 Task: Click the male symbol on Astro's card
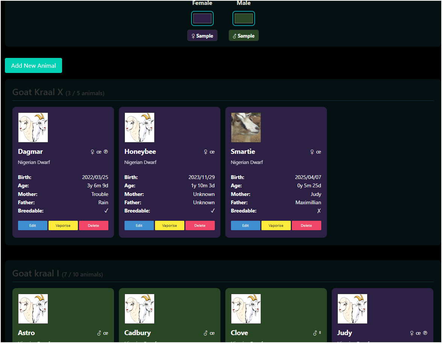tap(99, 333)
